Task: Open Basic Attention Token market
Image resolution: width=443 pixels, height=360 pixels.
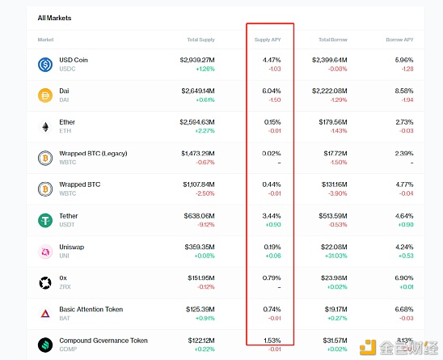Action: click(x=226, y=314)
